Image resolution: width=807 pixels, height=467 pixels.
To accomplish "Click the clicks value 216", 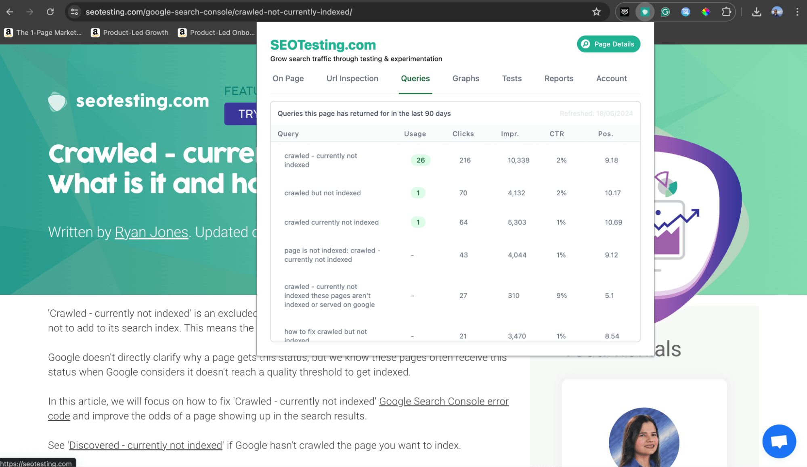I will pyautogui.click(x=465, y=160).
